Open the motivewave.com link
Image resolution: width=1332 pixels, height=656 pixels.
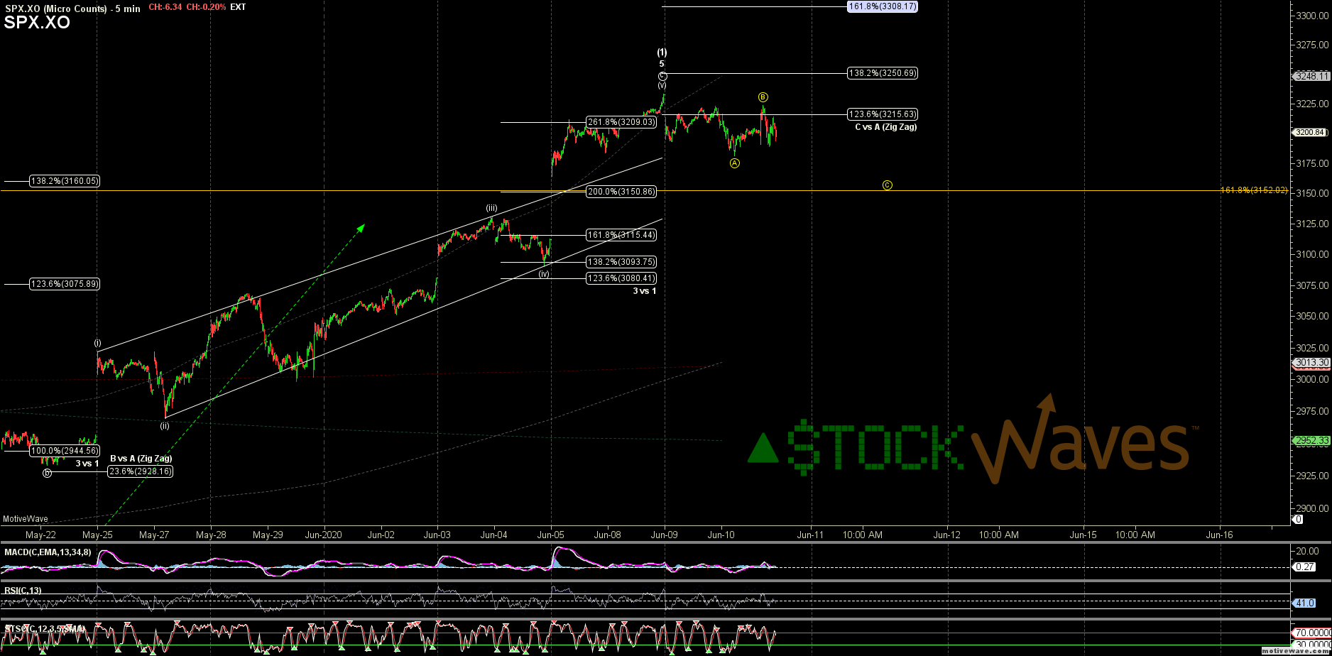[1296, 650]
